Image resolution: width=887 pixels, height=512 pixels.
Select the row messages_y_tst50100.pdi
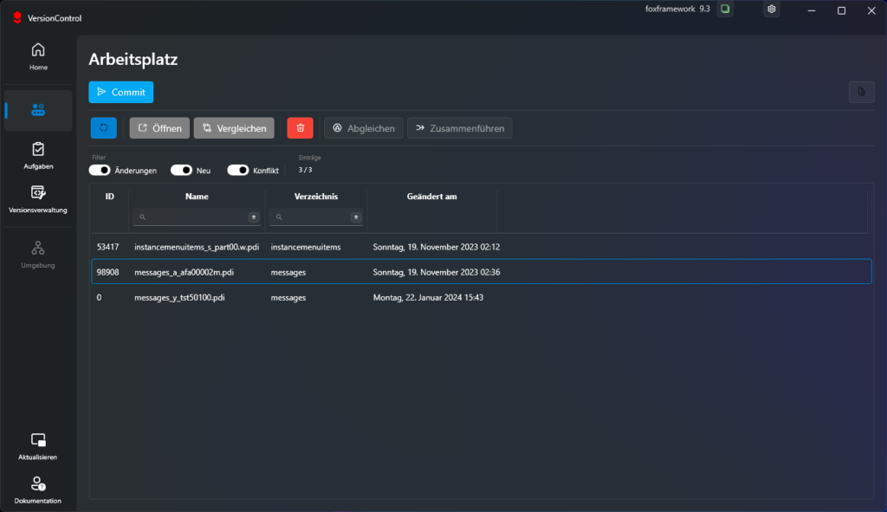coord(260,297)
